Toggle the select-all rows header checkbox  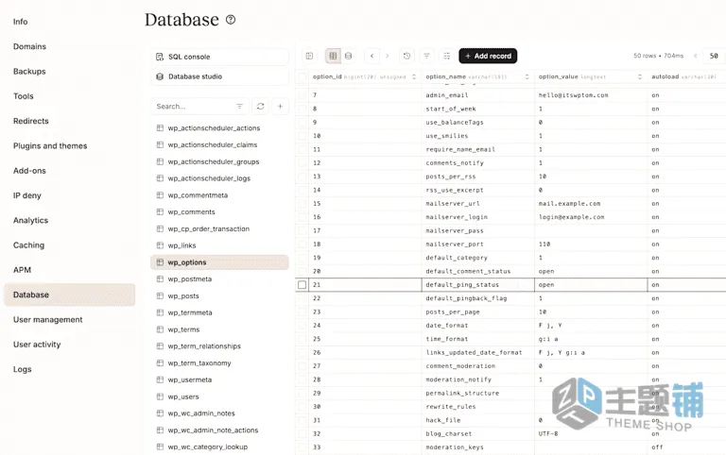tap(302, 76)
